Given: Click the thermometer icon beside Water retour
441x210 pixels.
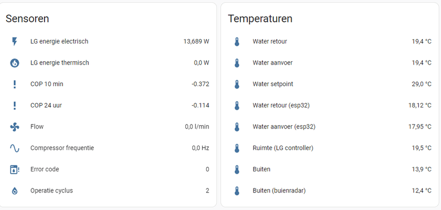Looking at the screenshot, I should 237,41.
